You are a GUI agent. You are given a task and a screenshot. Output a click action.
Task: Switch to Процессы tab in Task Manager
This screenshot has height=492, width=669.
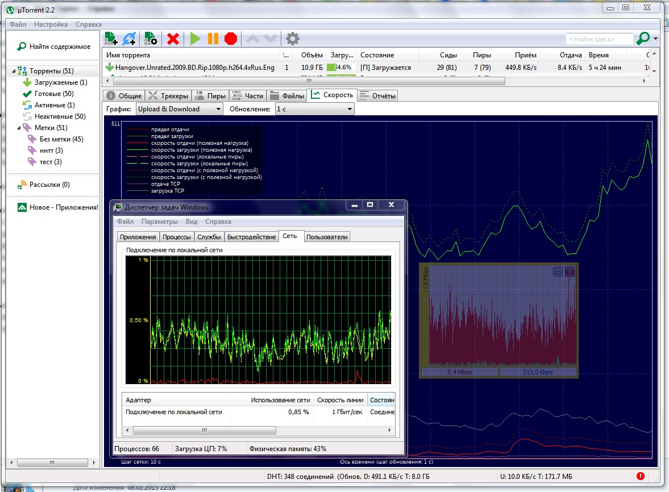176,237
